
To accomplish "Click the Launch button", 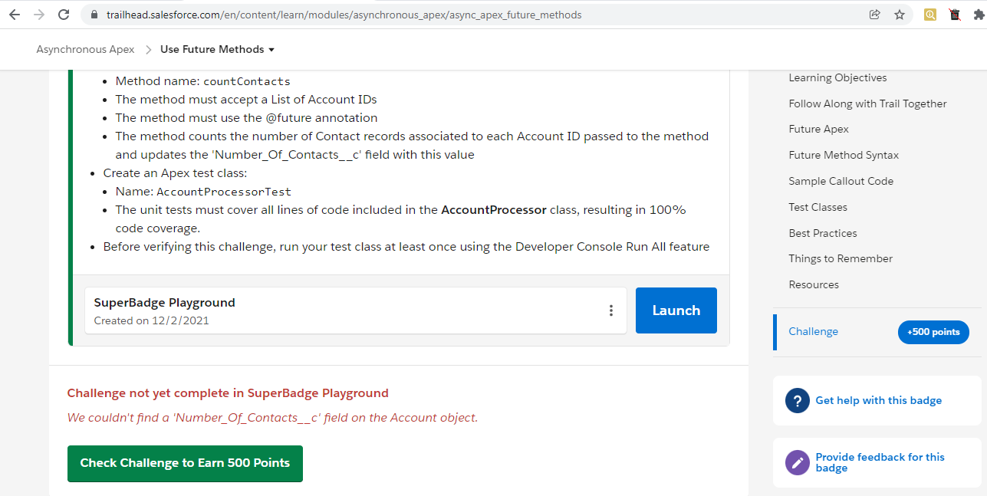I will [x=676, y=310].
